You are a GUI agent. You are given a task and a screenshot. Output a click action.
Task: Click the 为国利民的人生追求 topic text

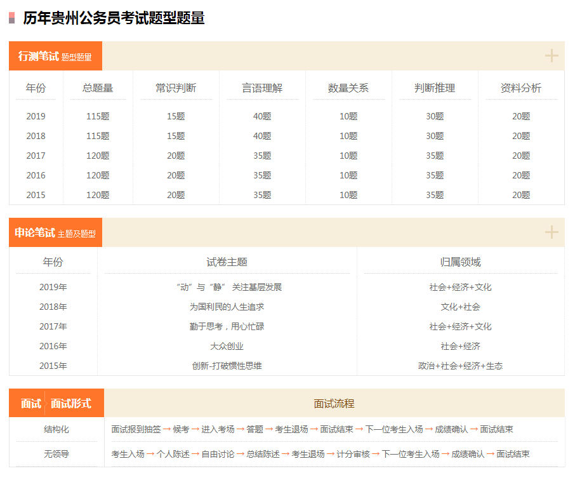(228, 306)
